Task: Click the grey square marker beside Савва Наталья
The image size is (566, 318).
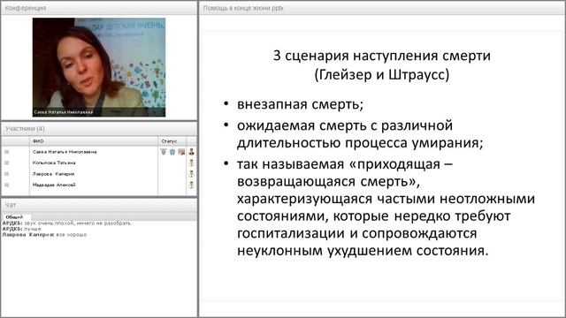Action: (6, 152)
